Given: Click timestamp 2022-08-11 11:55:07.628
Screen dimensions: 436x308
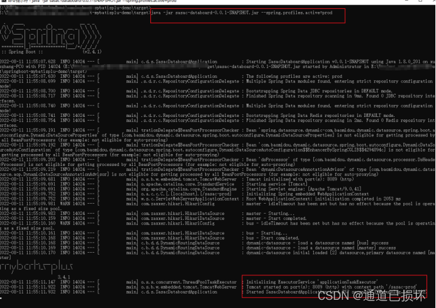Looking at the screenshot, I should coord(28,62).
